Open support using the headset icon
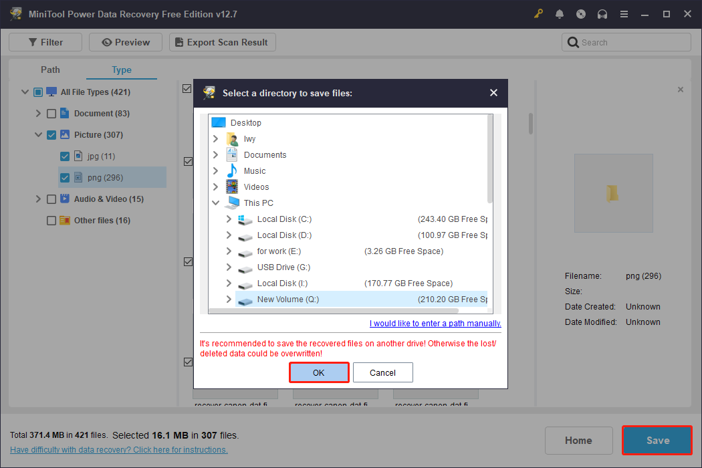The width and height of the screenshot is (702, 468). pos(602,13)
